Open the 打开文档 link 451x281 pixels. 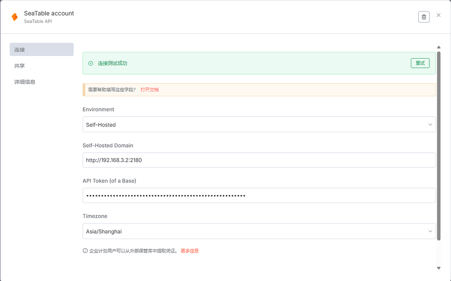(x=150, y=90)
